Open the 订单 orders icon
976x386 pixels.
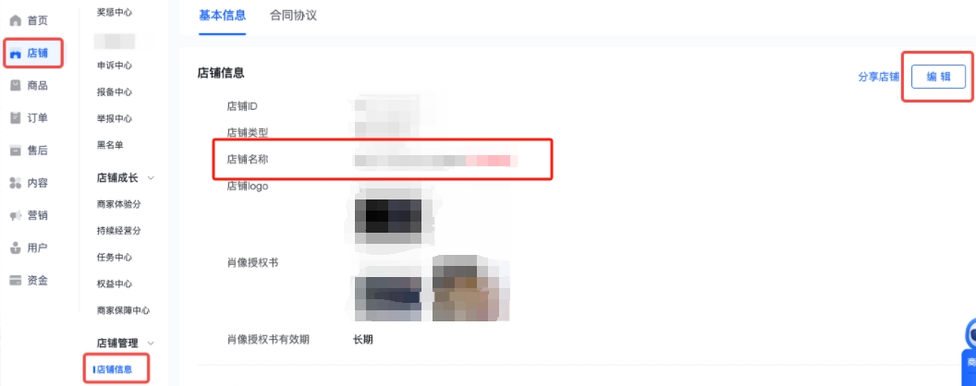[x=16, y=118]
